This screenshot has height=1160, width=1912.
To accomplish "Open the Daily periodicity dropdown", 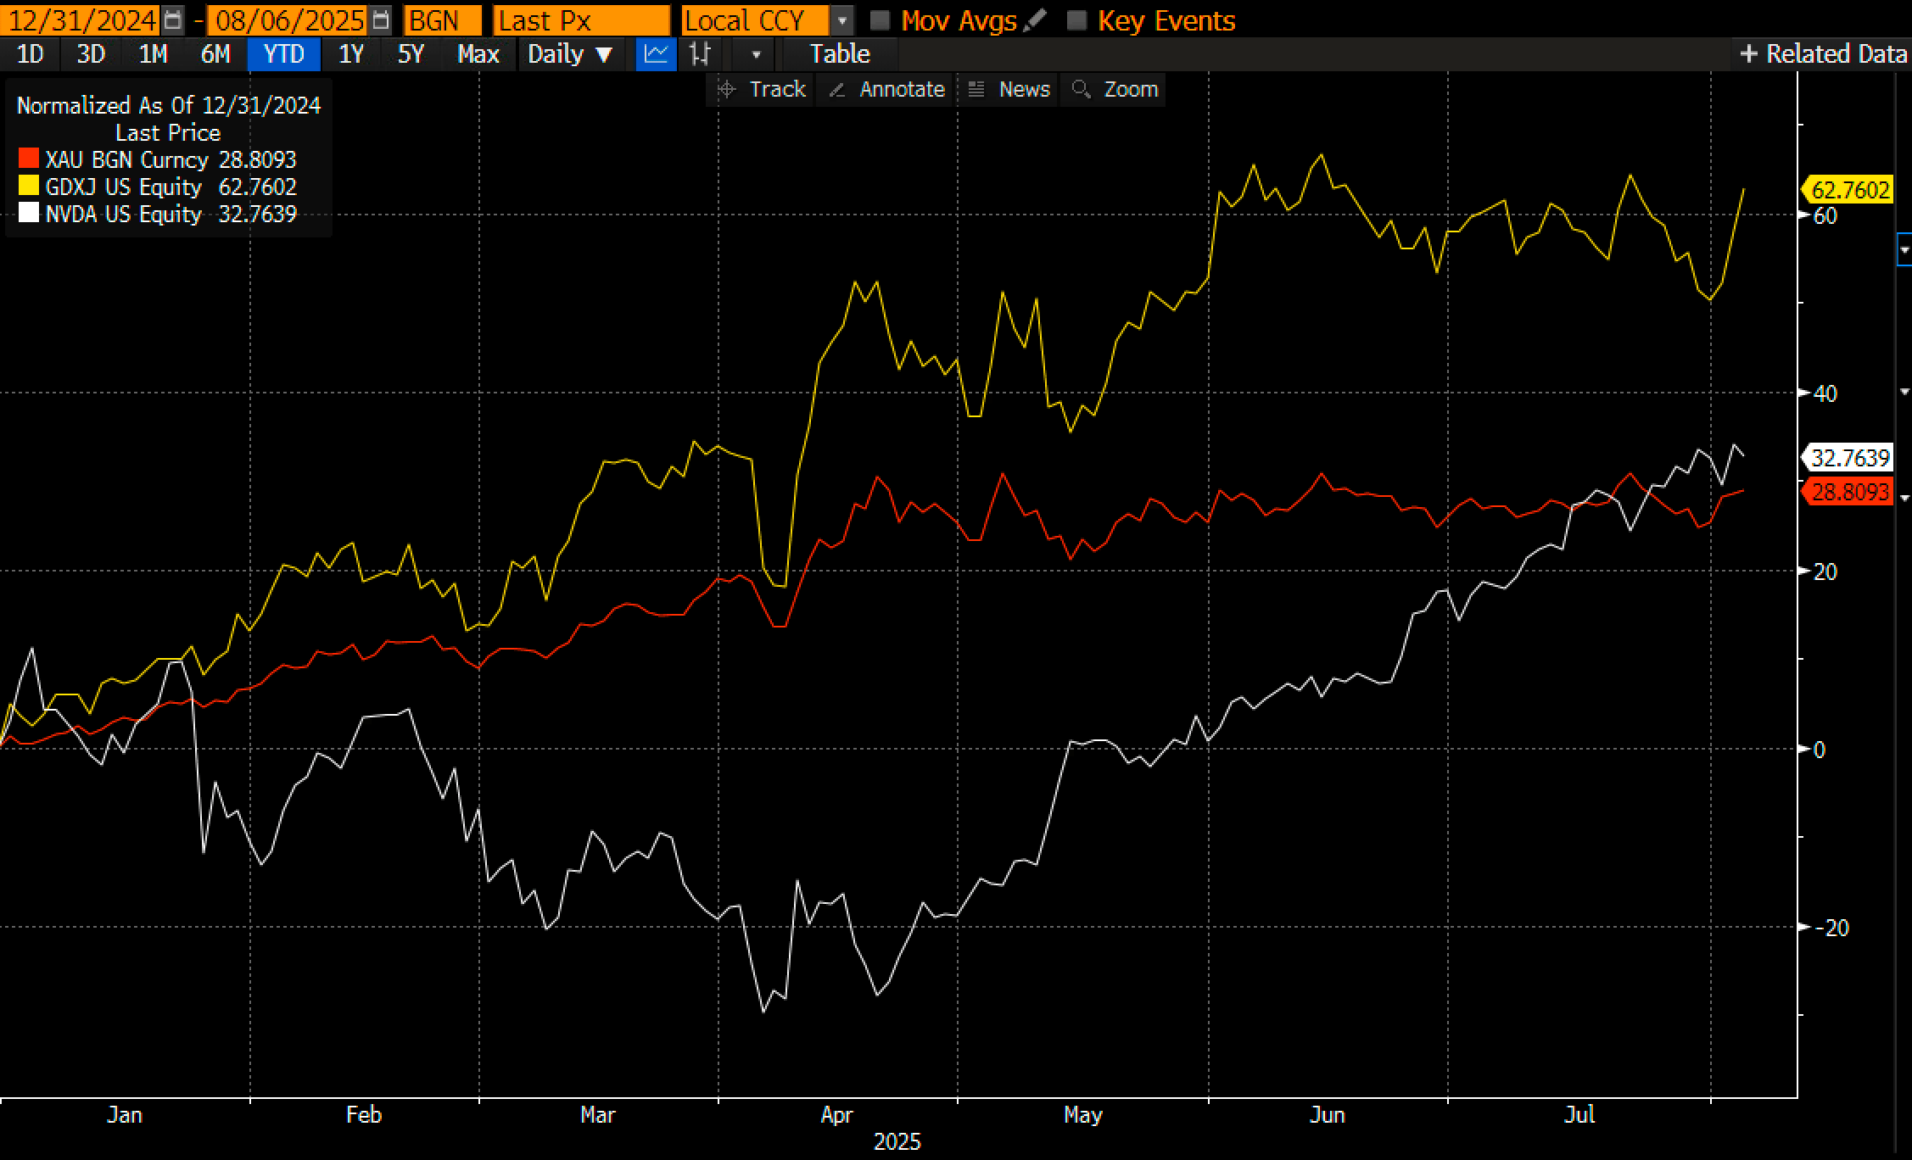I will 569,54.
